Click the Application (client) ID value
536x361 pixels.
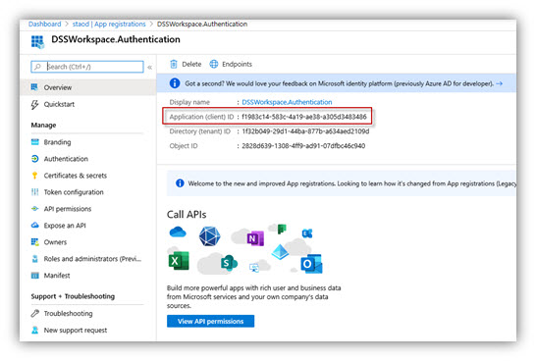[x=304, y=117]
